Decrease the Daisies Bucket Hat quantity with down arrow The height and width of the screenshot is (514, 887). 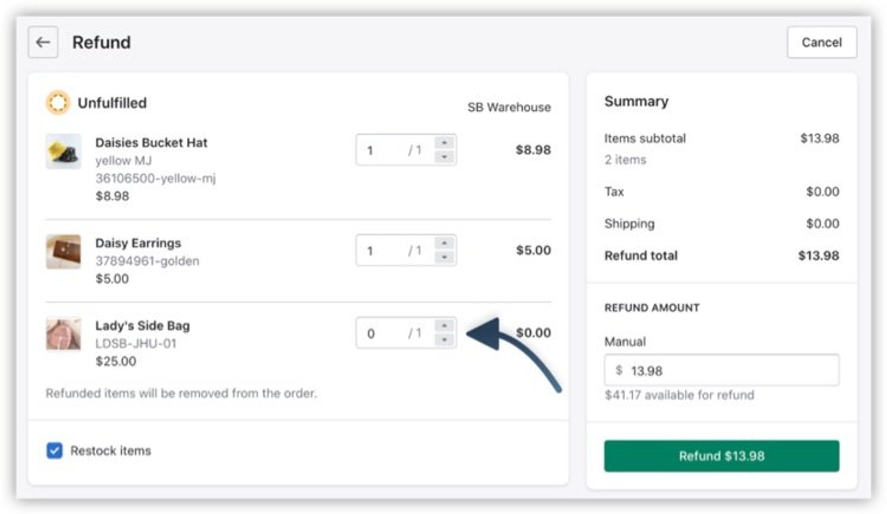point(444,157)
